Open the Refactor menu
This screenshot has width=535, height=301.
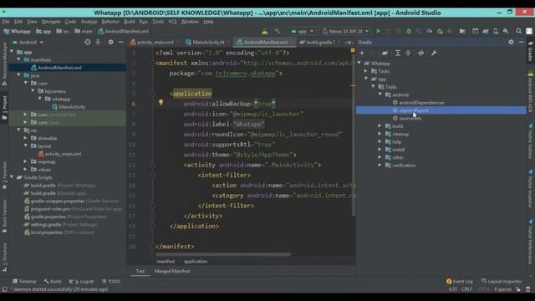point(110,22)
